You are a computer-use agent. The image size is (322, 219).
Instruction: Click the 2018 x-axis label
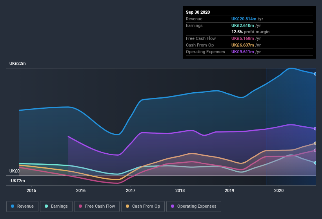click(180, 190)
